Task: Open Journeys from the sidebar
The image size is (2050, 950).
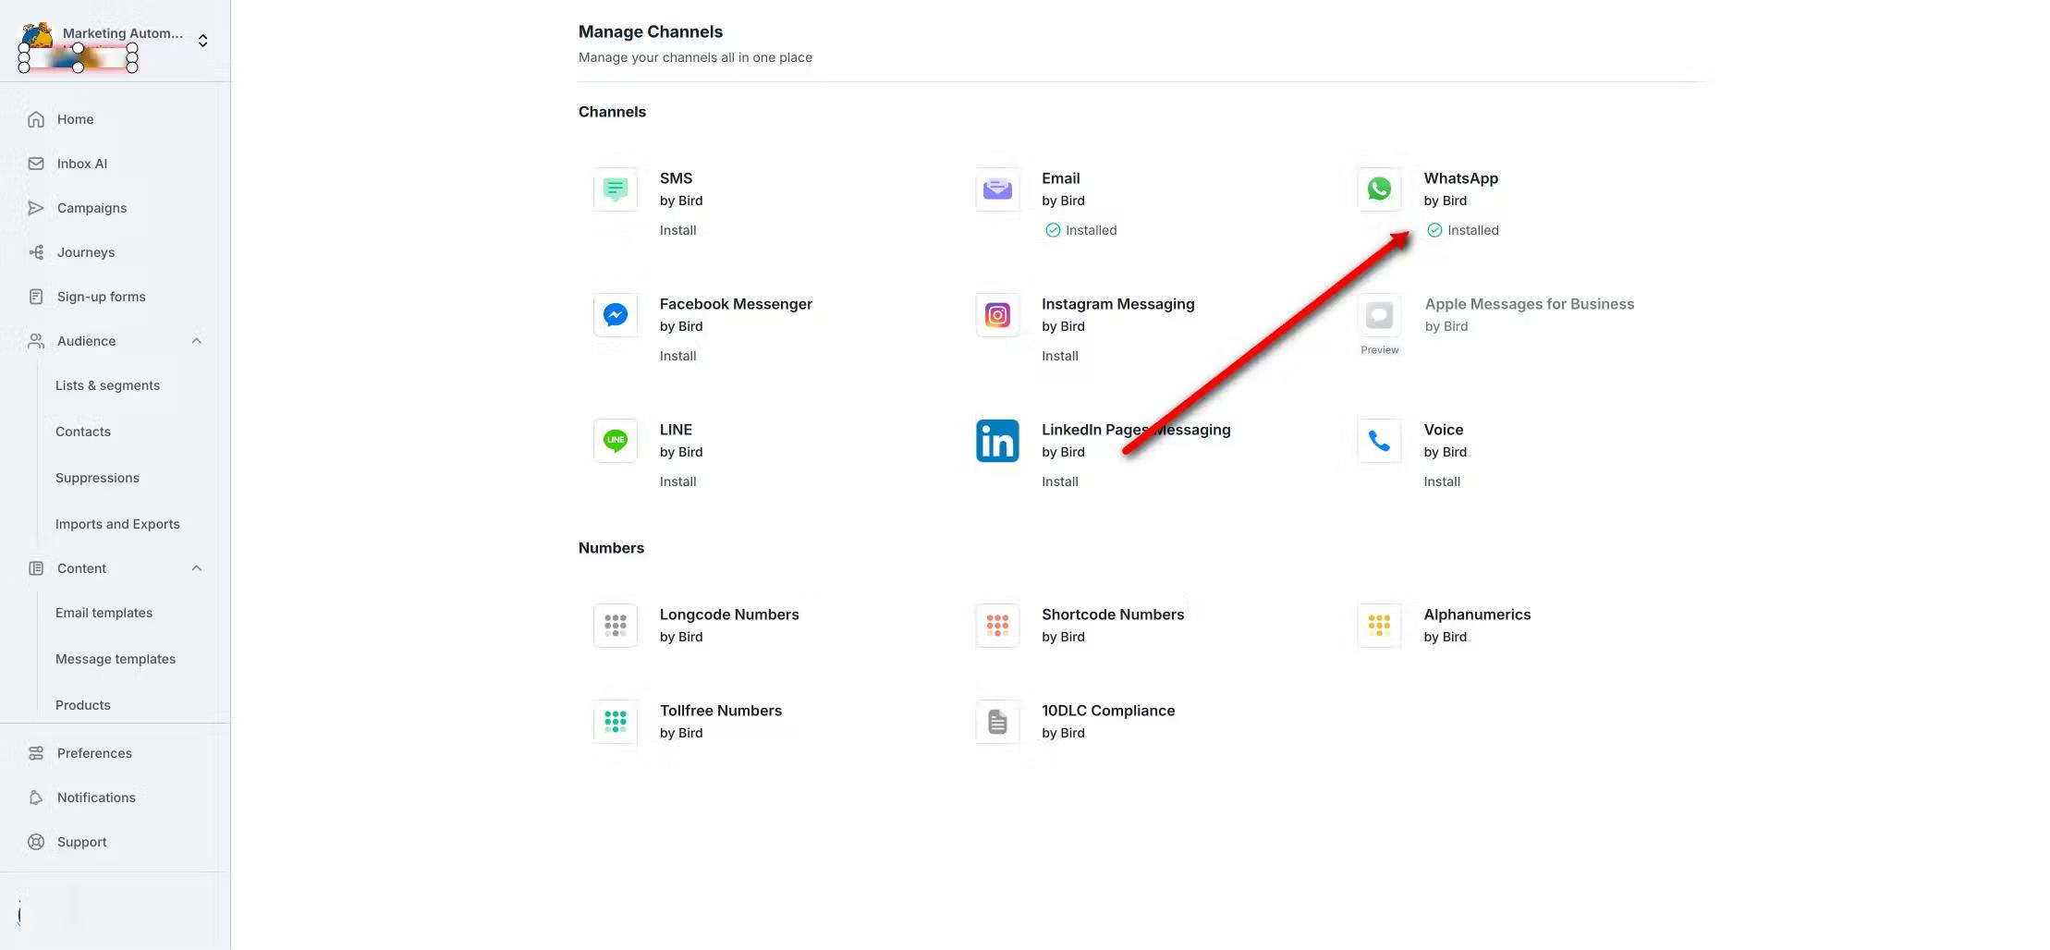Action: (x=86, y=252)
